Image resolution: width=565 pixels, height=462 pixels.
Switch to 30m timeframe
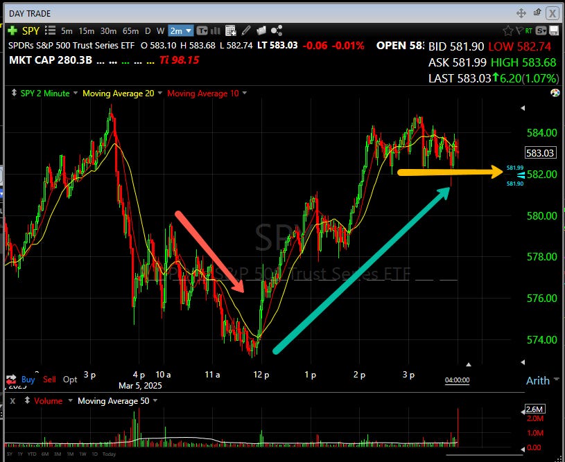pyautogui.click(x=108, y=31)
